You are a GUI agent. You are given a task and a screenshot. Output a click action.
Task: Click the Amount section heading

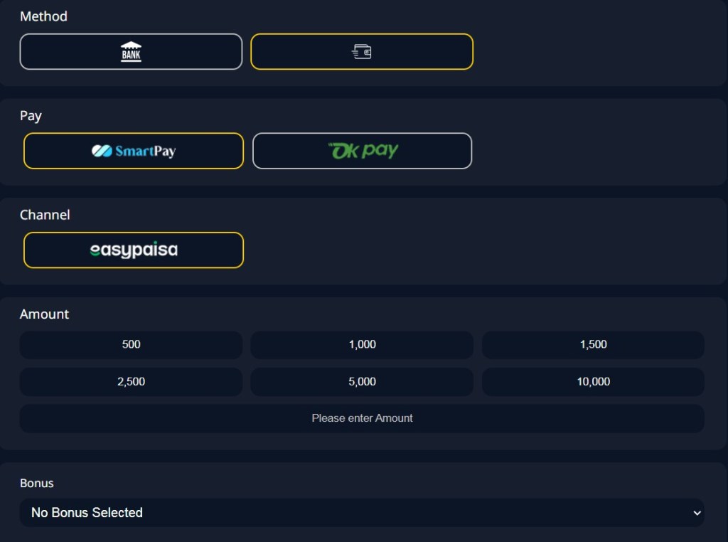pos(44,314)
